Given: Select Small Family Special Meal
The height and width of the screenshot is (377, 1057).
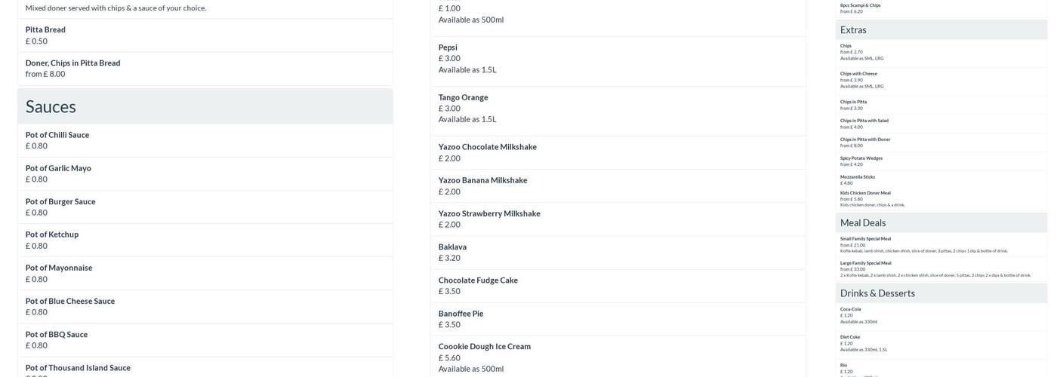Looking at the screenshot, I should (x=865, y=239).
